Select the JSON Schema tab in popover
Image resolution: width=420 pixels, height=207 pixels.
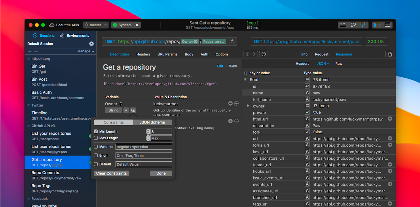point(152,122)
